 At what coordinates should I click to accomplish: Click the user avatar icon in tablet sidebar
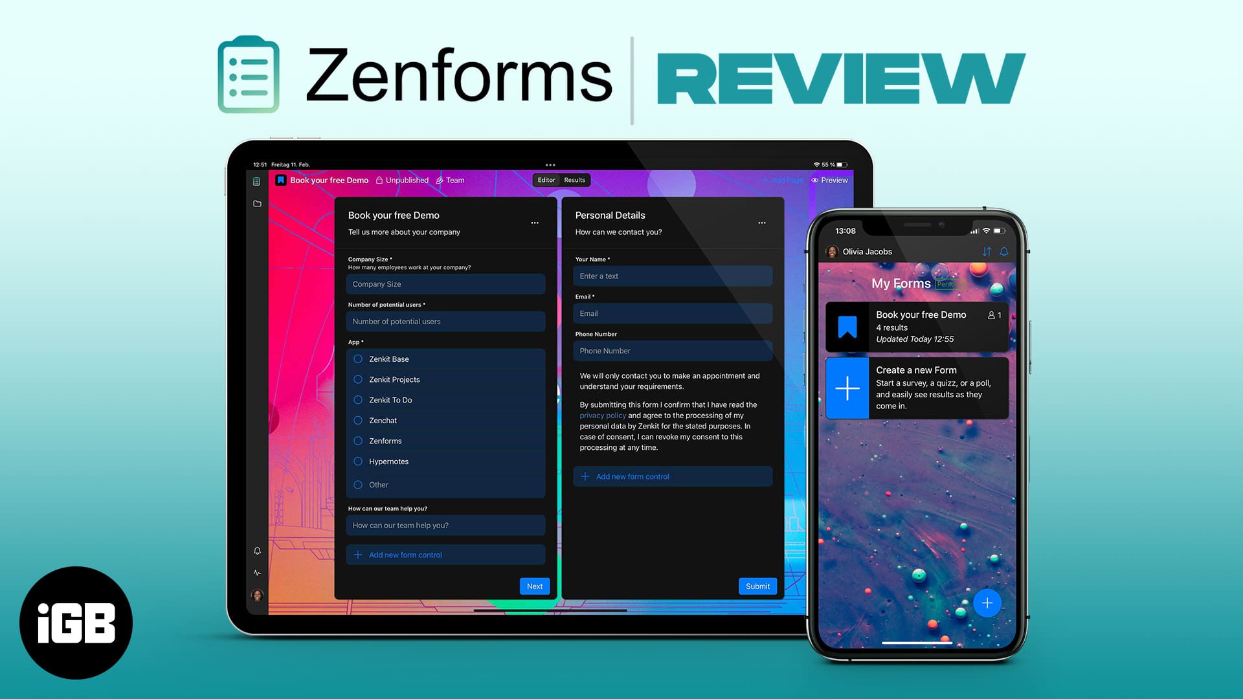256,595
